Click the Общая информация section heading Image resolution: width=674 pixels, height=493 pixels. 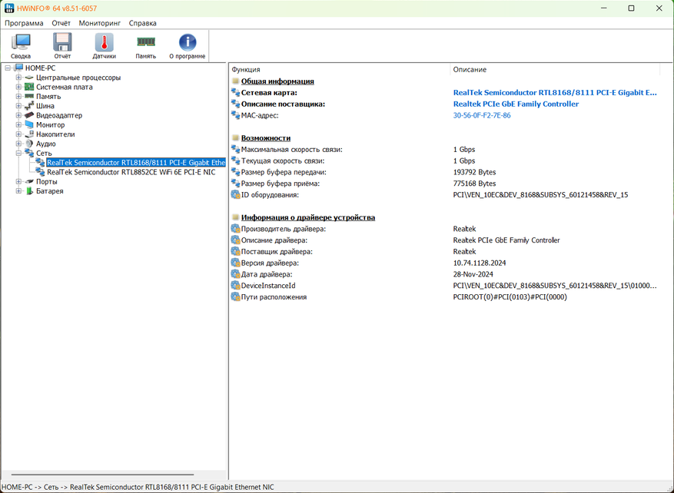click(277, 81)
